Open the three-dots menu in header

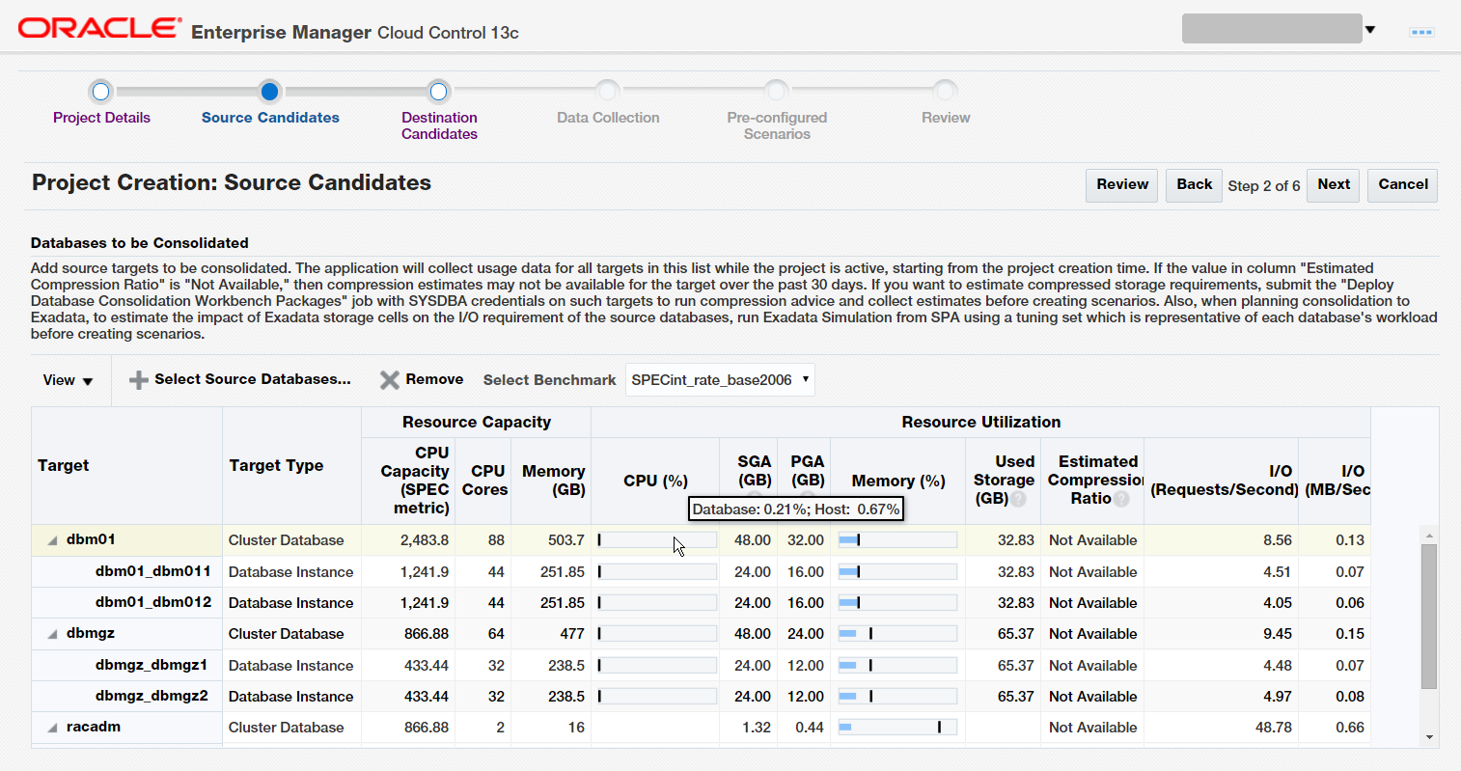tap(1421, 32)
